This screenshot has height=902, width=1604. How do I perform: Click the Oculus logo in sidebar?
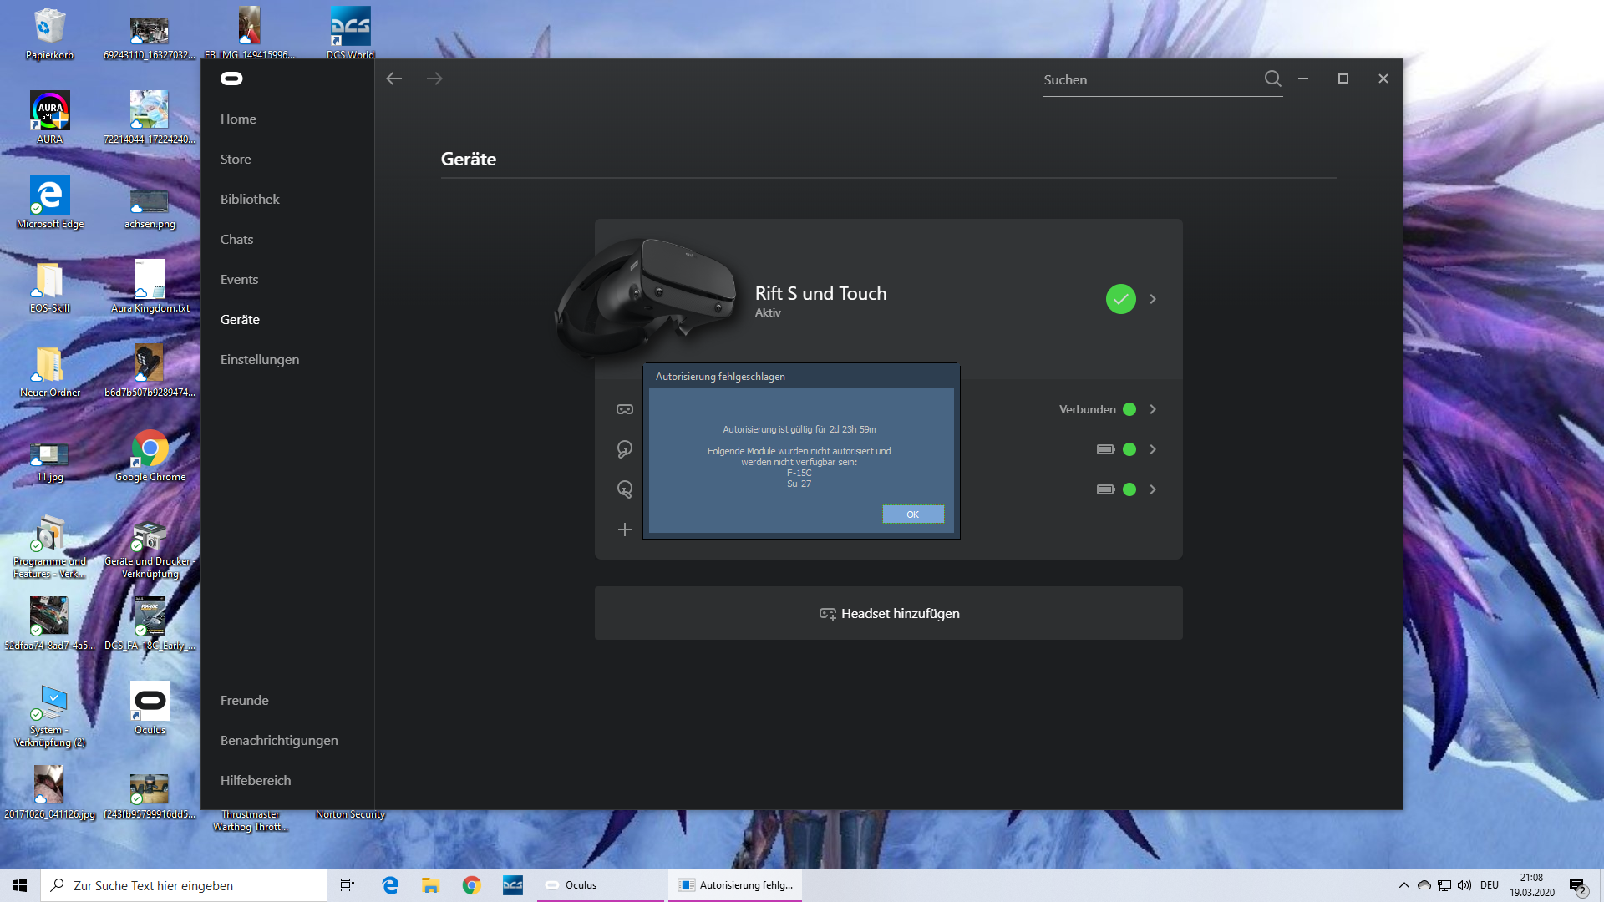click(231, 79)
